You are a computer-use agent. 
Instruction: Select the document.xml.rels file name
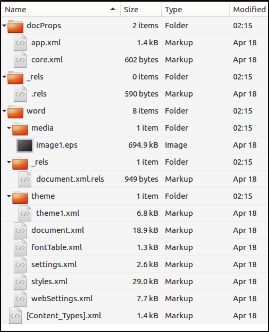70,179
